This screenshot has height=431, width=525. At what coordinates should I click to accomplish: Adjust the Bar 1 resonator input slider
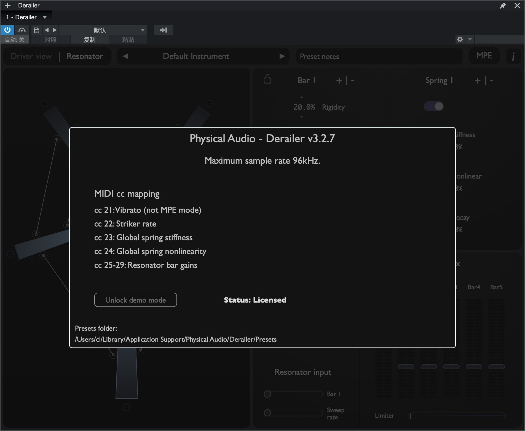(293, 394)
